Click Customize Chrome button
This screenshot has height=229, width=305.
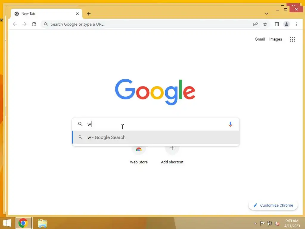click(273, 205)
